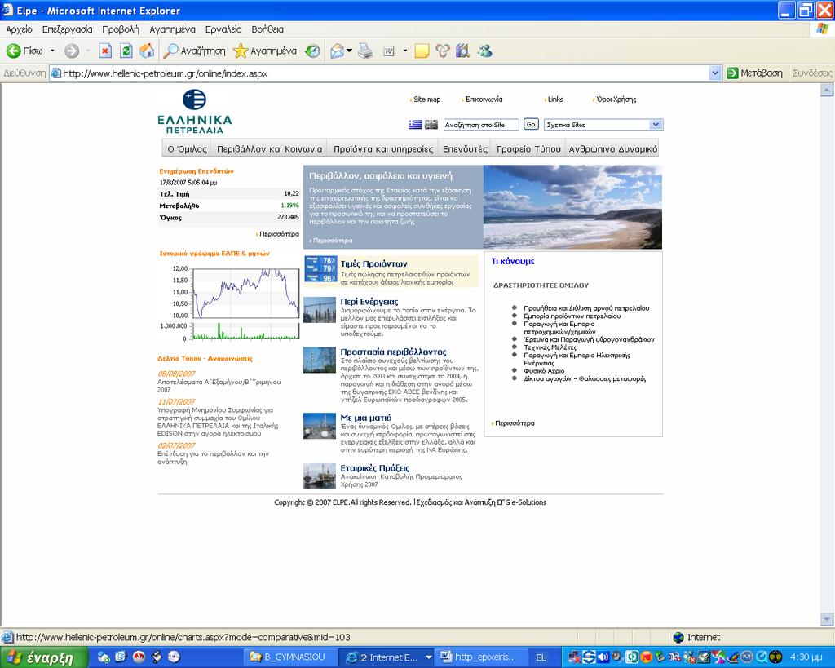
Task: Open the Edit button dropdown arrow
Action: tap(405, 51)
